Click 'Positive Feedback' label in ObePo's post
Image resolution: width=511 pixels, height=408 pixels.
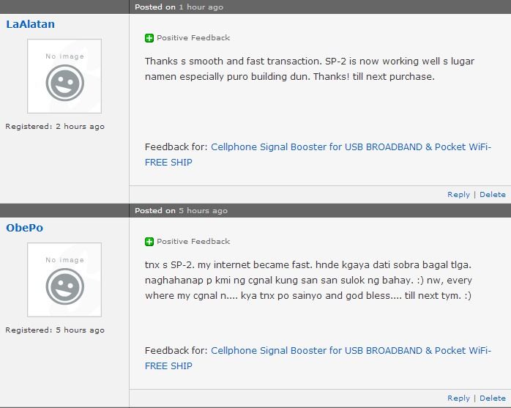pos(193,242)
